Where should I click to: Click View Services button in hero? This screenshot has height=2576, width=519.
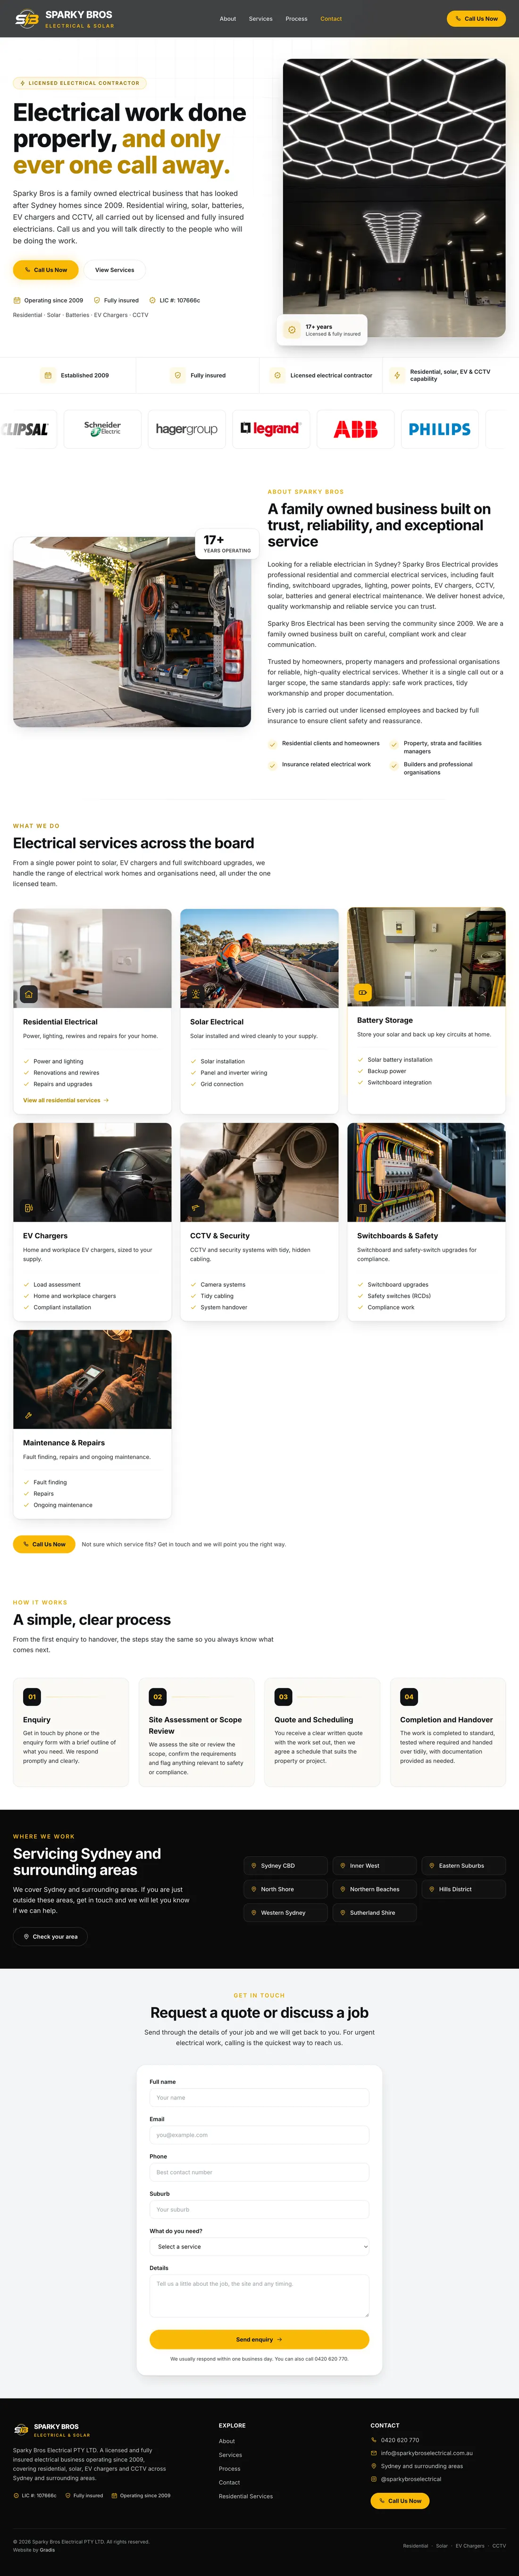[114, 270]
